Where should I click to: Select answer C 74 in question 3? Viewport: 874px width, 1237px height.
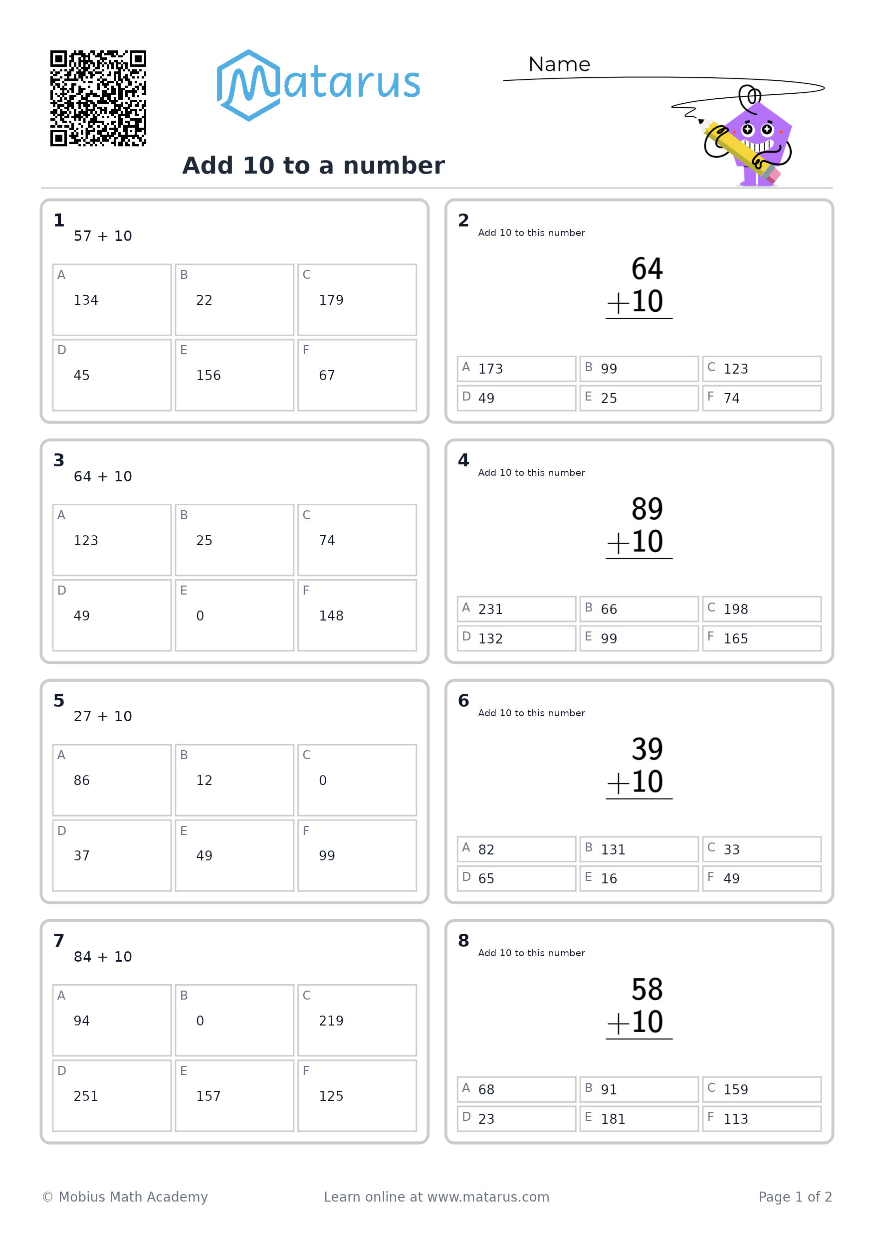tap(357, 540)
